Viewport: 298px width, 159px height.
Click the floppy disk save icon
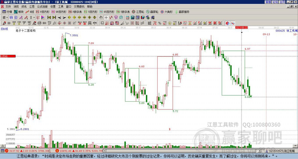pos(143,17)
